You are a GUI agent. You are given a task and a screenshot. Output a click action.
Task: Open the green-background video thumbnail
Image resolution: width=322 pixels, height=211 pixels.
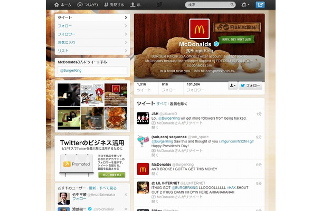click(69, 118)
